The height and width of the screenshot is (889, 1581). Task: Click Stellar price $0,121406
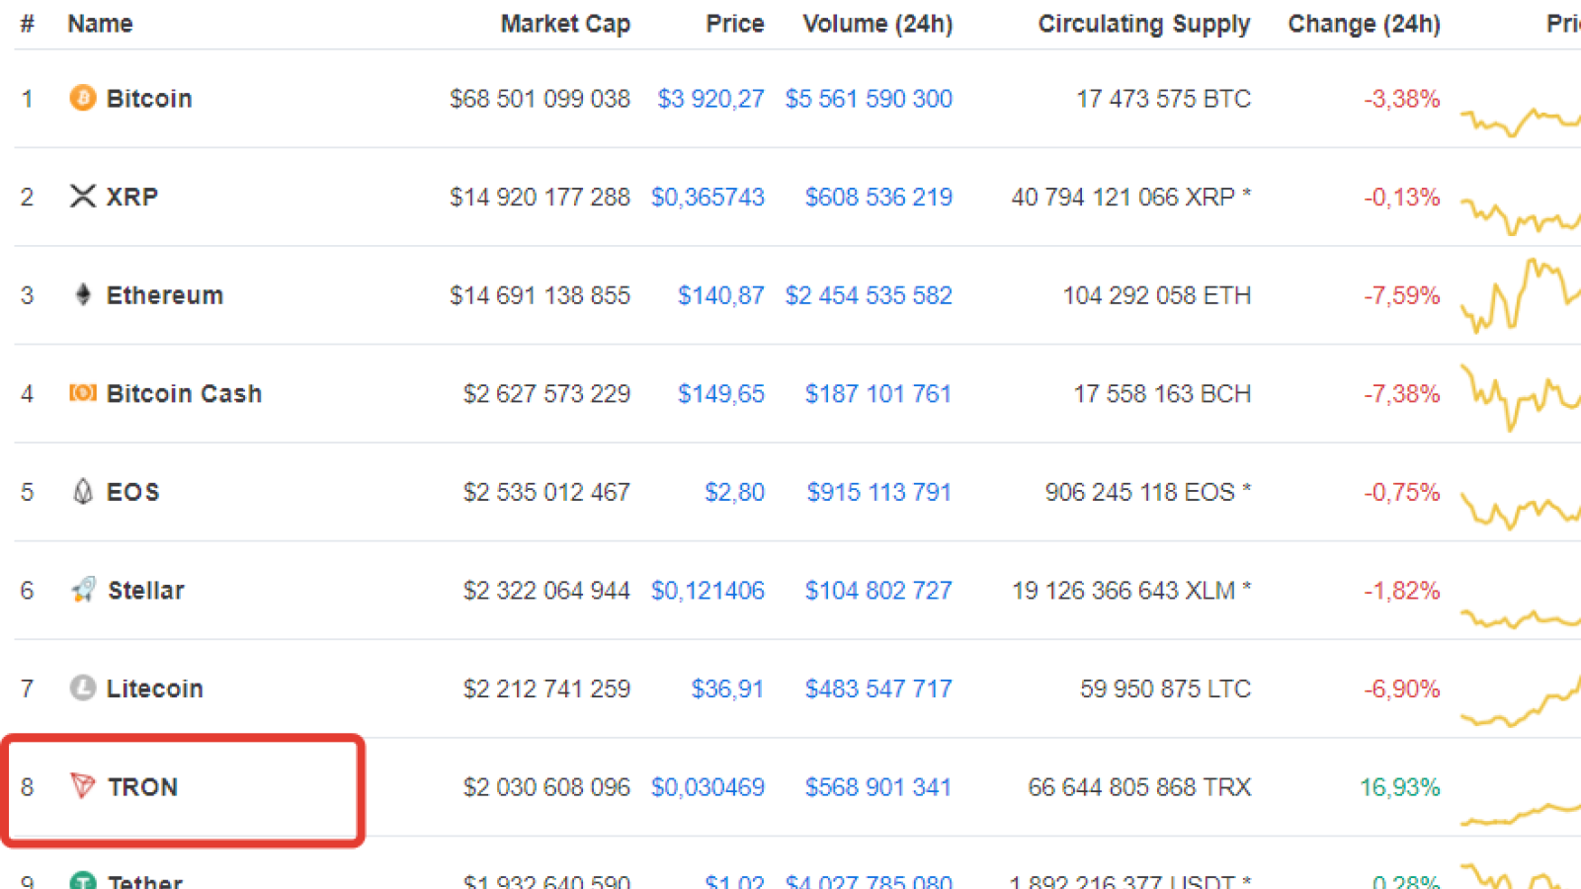[707, 591]
